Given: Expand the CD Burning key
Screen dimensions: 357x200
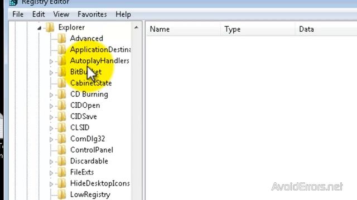Looking at the screenshot, I should tap(51, 95).
